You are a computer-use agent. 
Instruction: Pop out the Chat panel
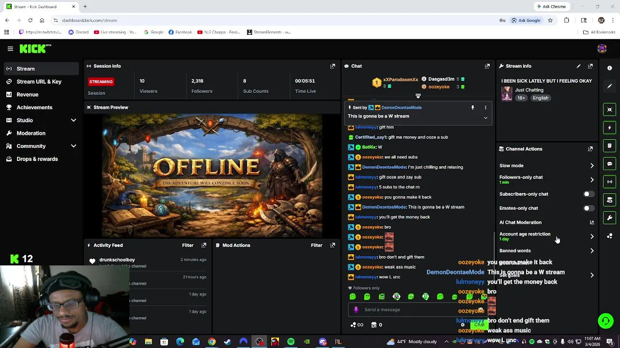(487, 66)
